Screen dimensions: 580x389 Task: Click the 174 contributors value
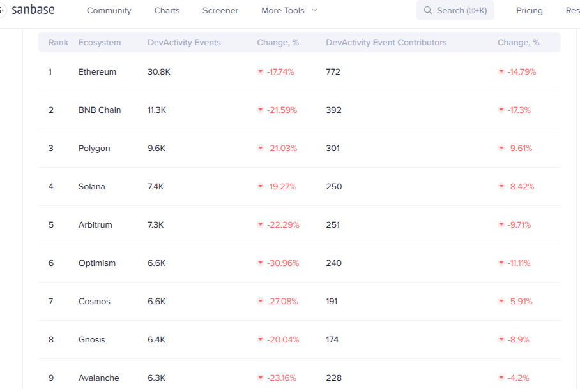(332, 339)
